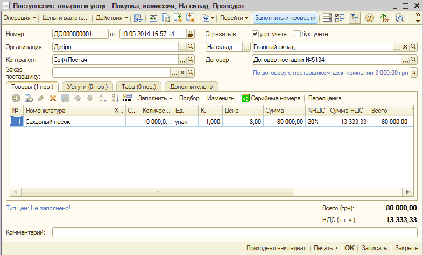
Task: Click the horizontal scrollbar of goods table
Action: pyautogui.click(x=158, y=192)
